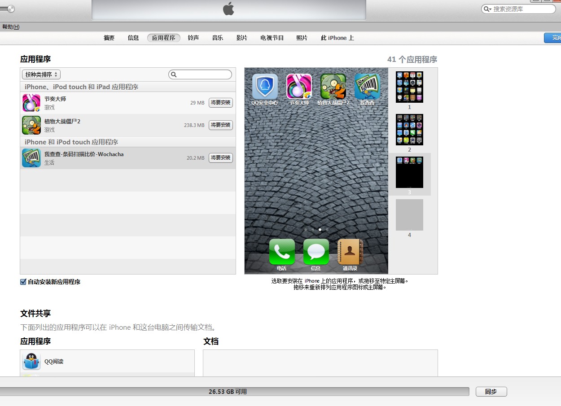Click the magnifier icon in library search
Image resolution: width=561 pixels, height=406 pixels.
pos(487,9)
